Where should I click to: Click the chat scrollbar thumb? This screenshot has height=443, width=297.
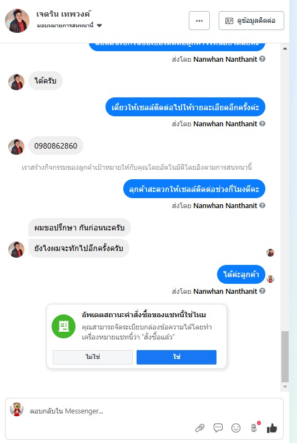click(x=285, y=357)
